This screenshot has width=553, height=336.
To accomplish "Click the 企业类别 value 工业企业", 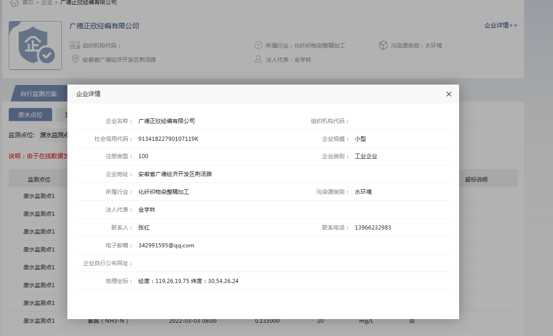I will click(366, 156).
